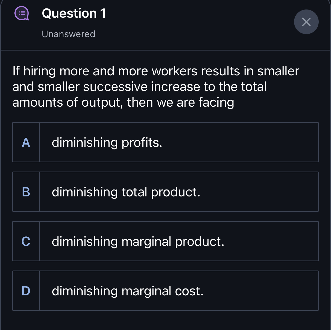Select answer 'diminishing marginal cost.'
This screenshot has width=331, height=330.
coord(128,291)
